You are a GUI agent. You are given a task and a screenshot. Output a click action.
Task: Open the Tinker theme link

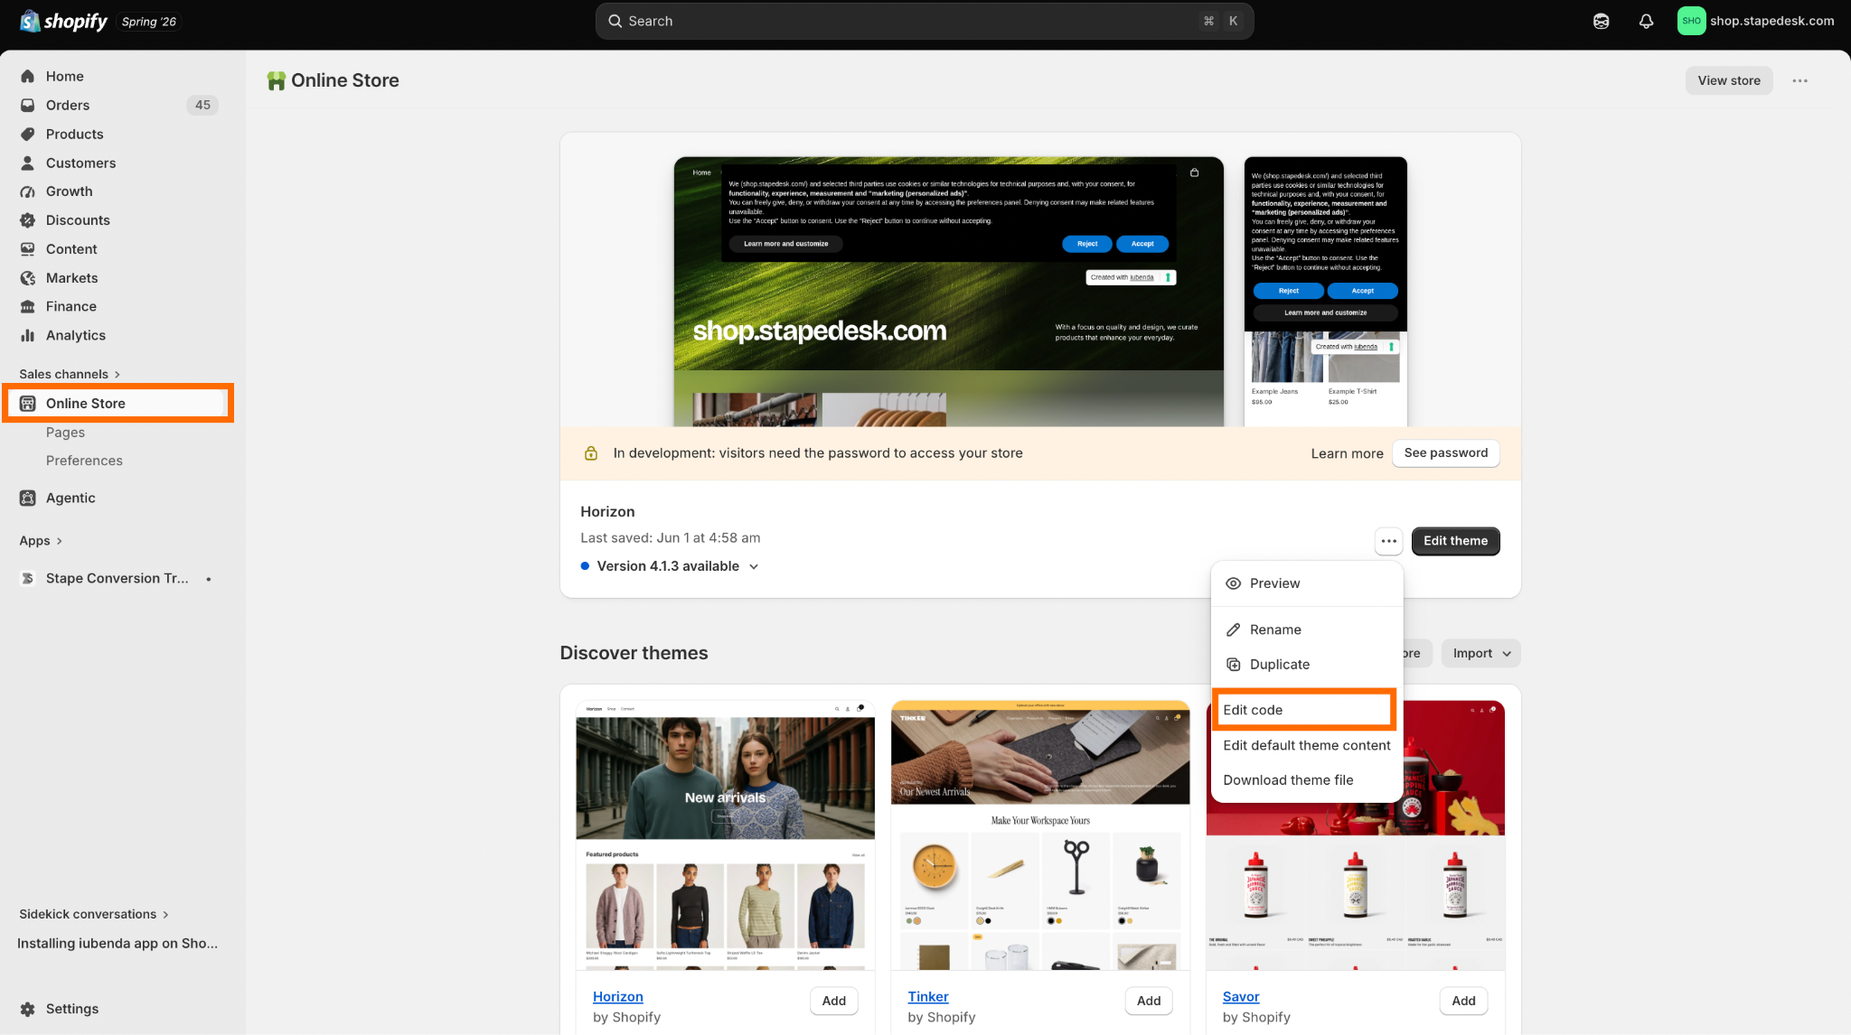(928, 996)
